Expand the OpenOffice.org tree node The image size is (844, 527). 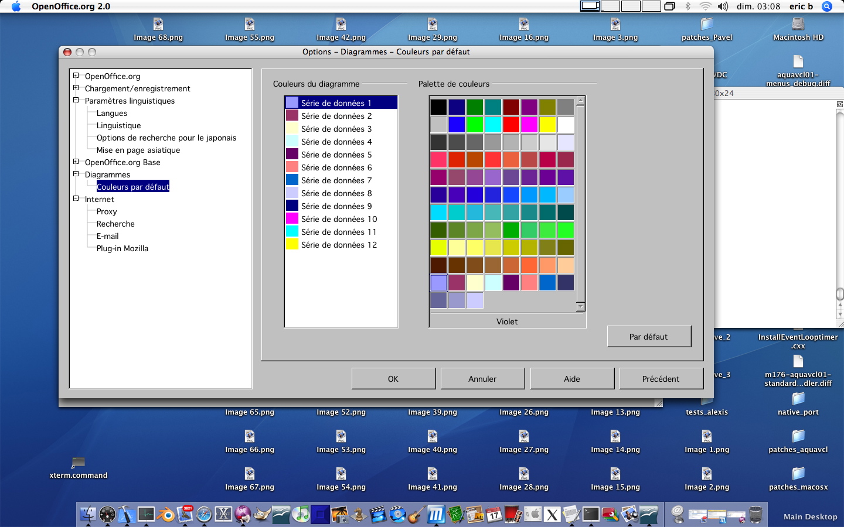point(76,76)
